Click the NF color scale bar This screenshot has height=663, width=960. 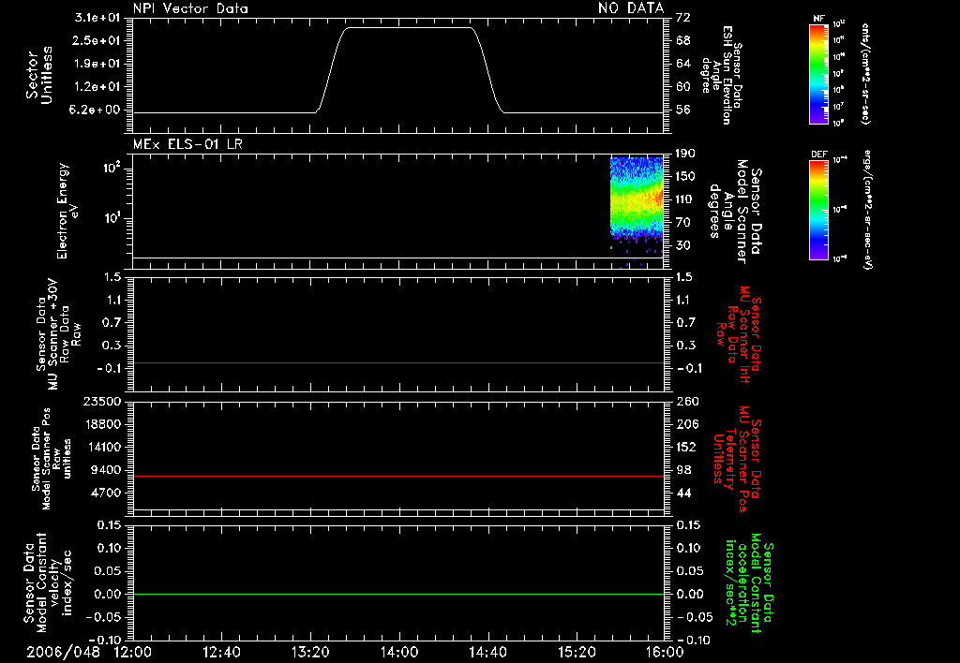[x=818, y=74]
